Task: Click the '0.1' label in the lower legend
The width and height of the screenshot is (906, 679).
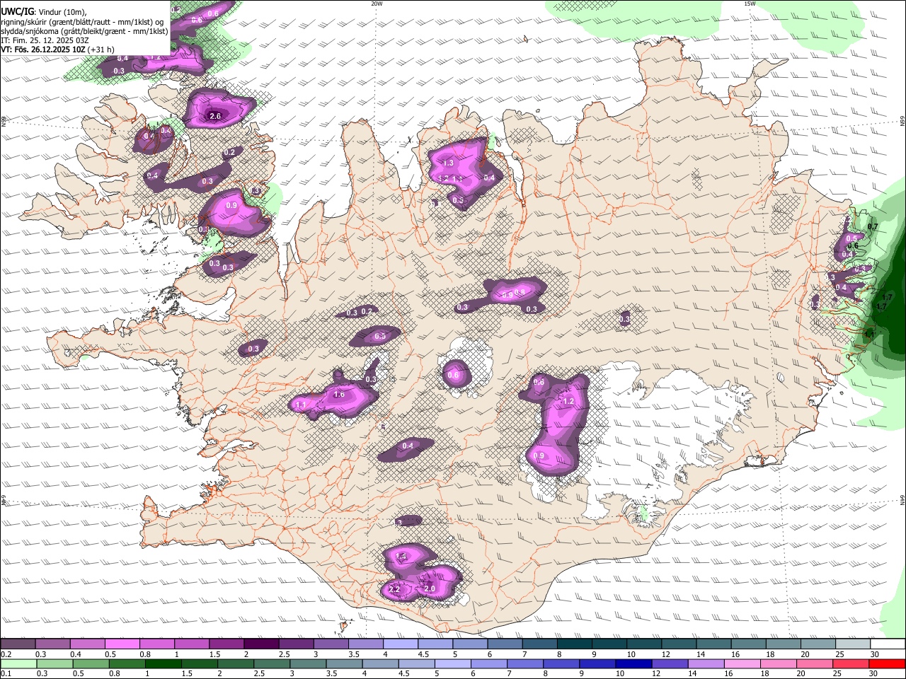Action: 6,673
